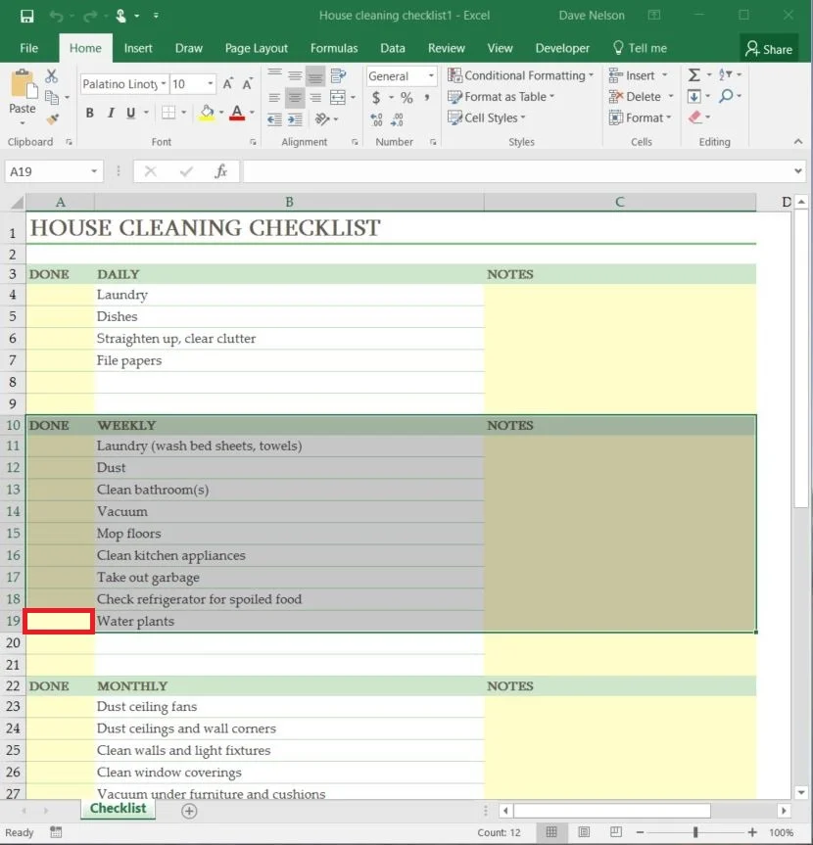
Task: Switch to the Insert tab
Action: pyautogui.click(x=138, y=49)
